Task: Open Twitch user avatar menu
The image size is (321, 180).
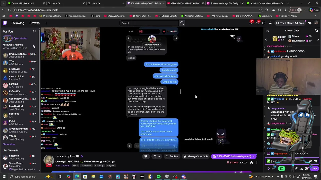Action: point(316,23)
